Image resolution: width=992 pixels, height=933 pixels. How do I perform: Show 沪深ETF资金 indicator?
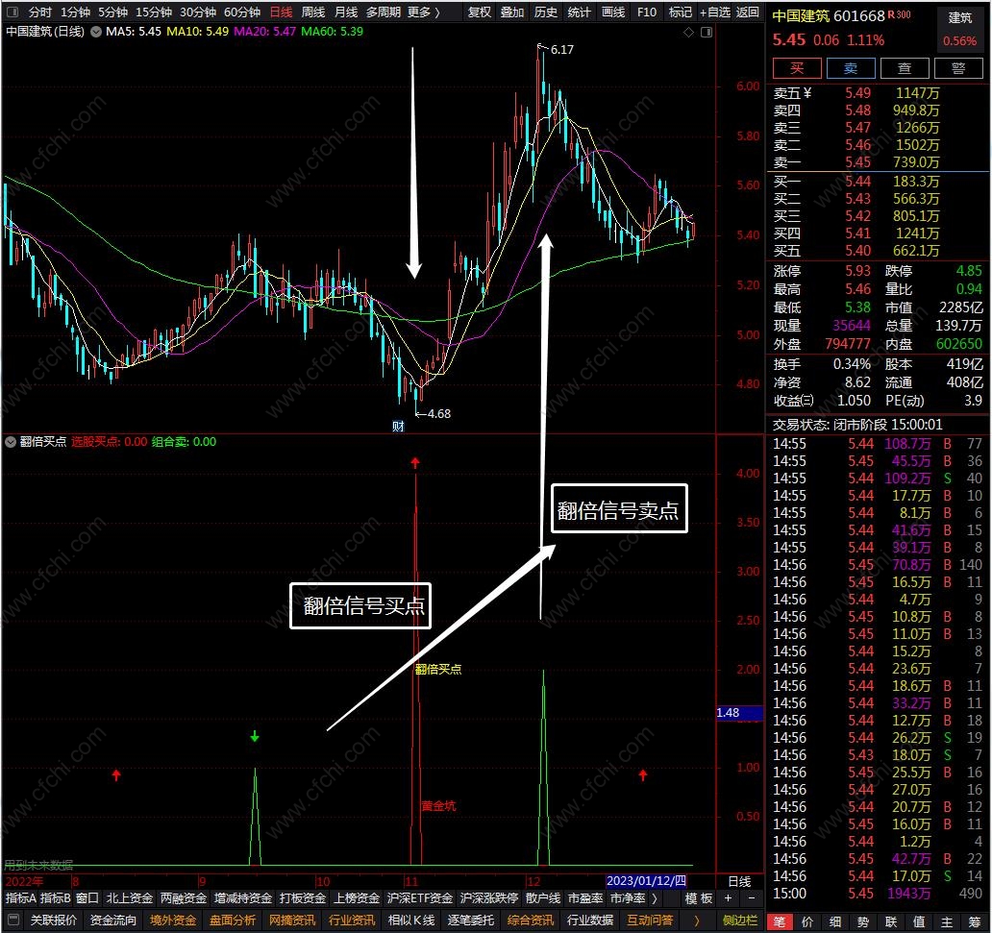419,898
